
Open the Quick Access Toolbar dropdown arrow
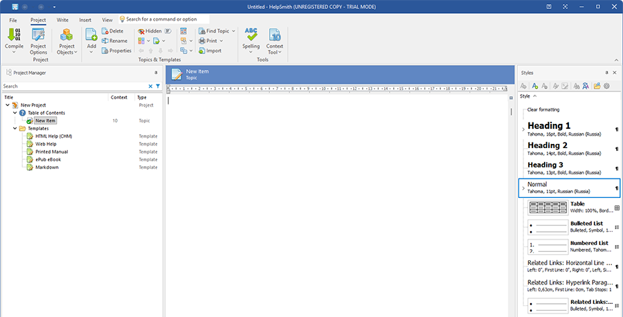pyautogui.click(x=54, y=7)
